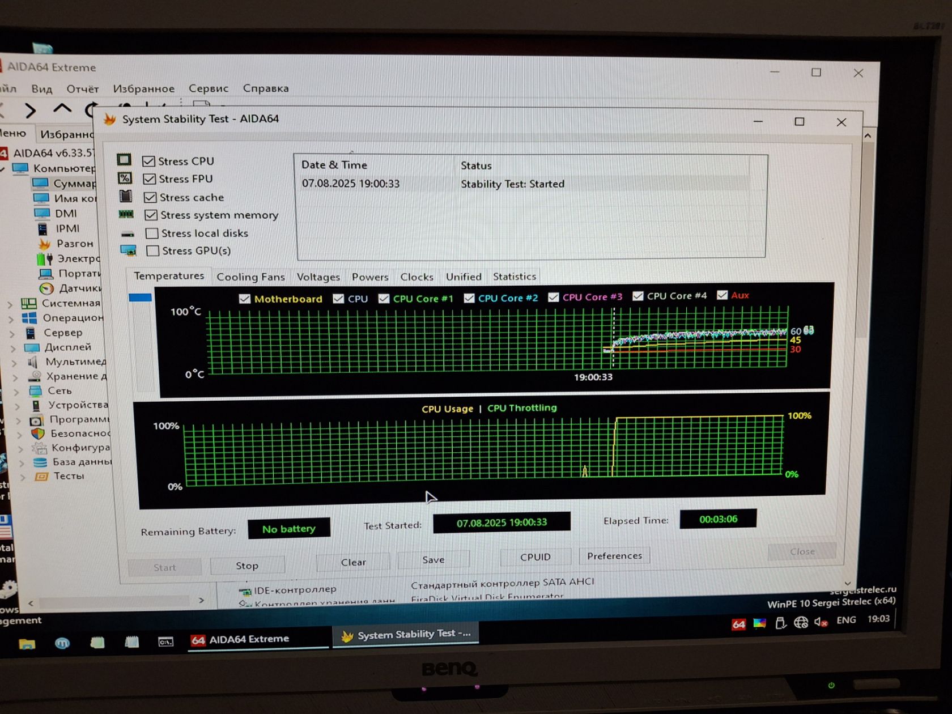Expand the Дисплей tree node
952x714 pixels.
pos(13,348)
